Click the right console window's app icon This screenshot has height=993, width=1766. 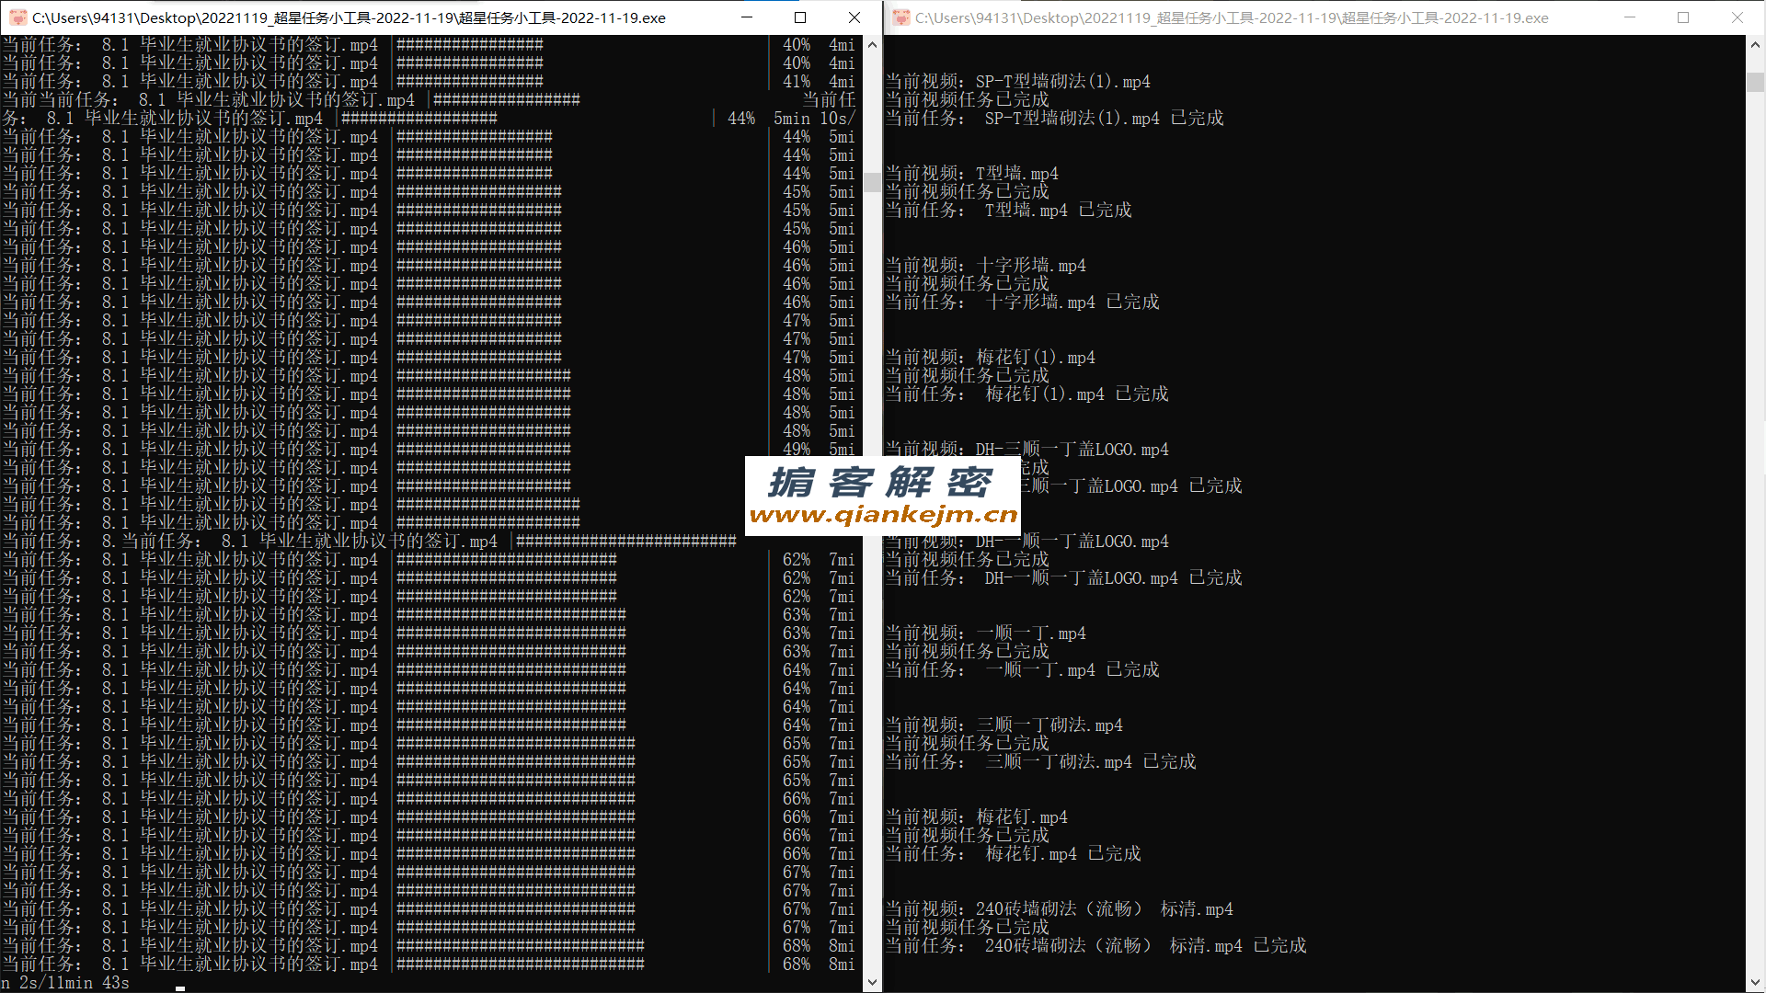(x=901, y=17)
